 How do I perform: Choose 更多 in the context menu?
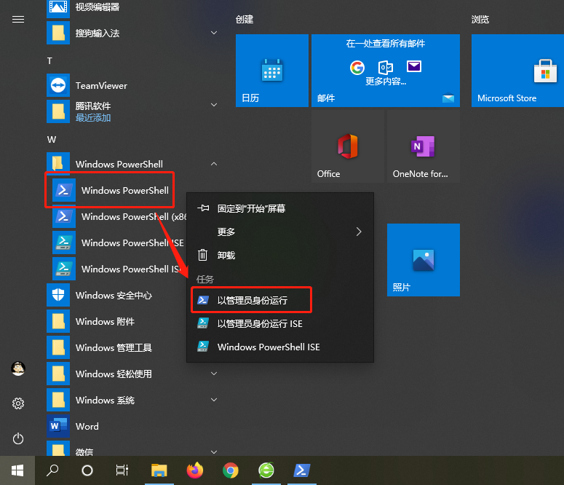[x=280, y=232]
